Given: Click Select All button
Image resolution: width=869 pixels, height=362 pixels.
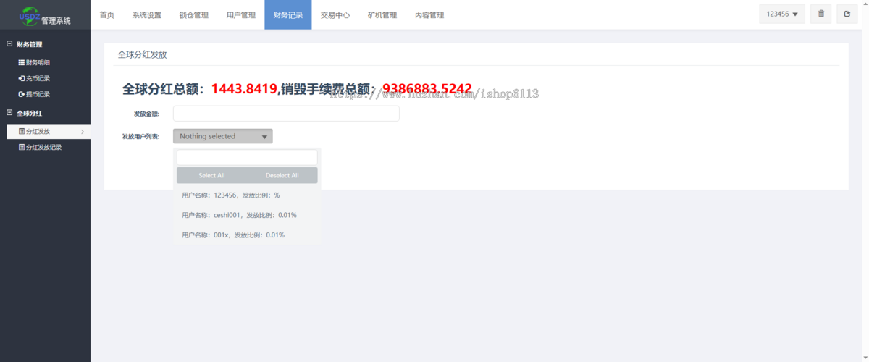Looking at the screenshot, I should (211, 175).
